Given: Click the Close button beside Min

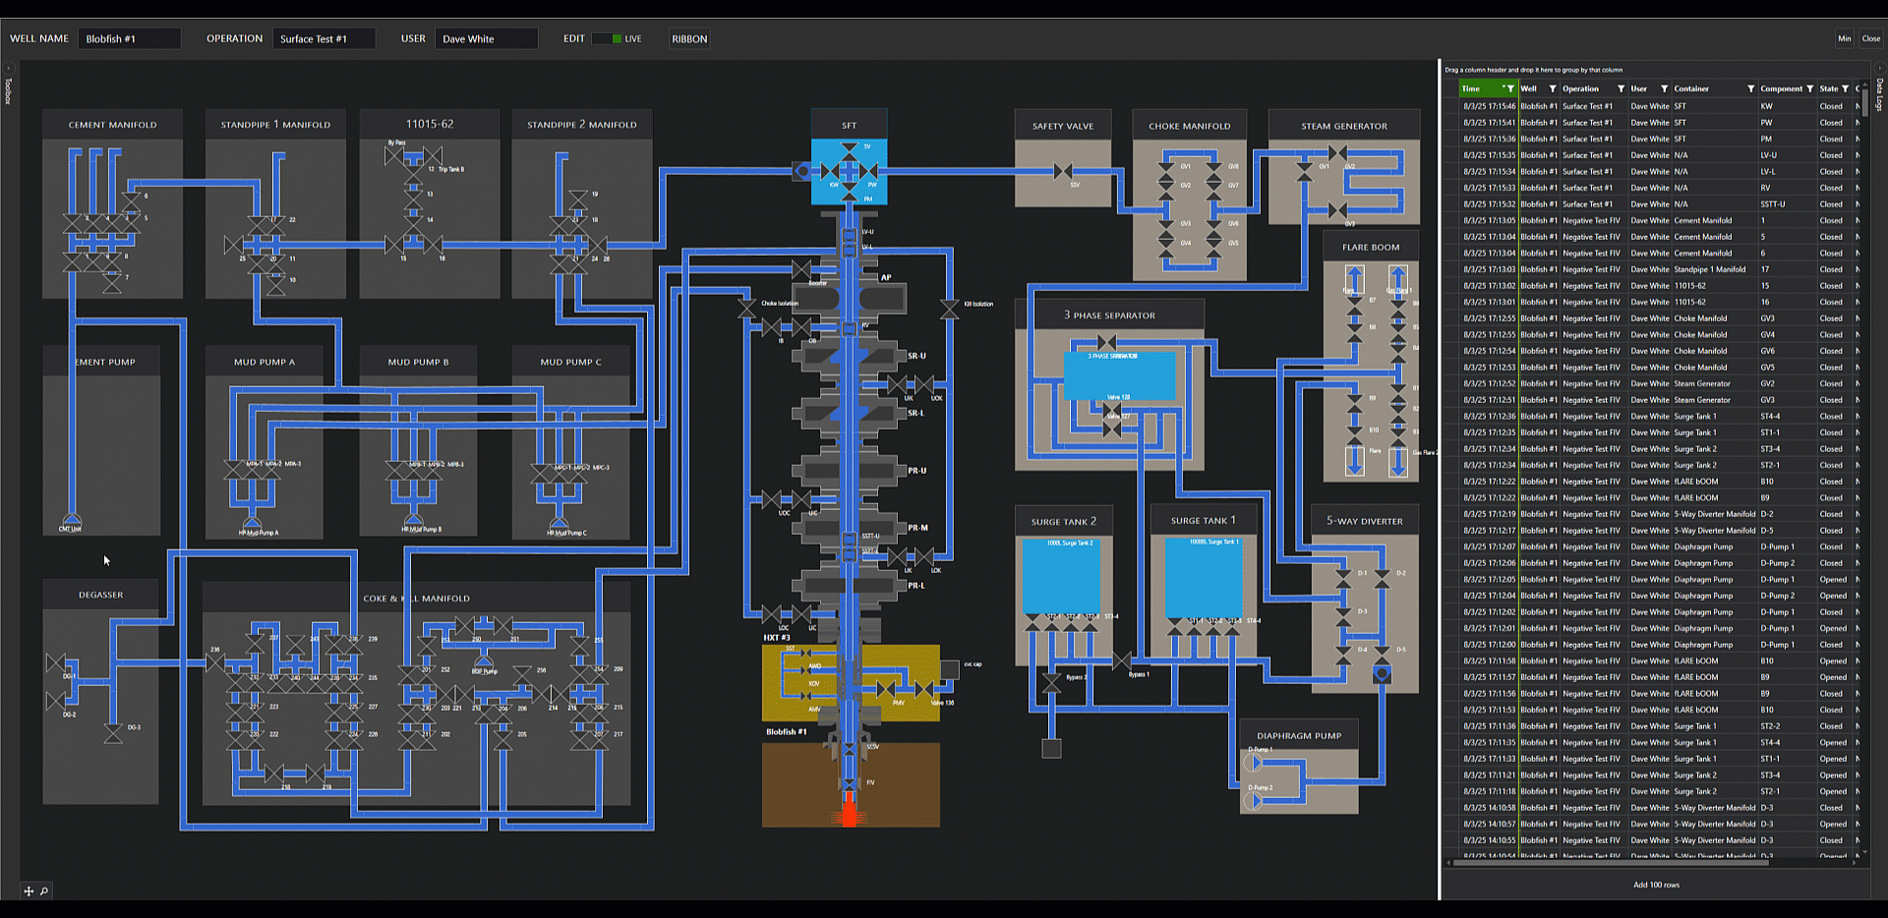Looking at the screenshot, I should click(x=1871, y=39).
